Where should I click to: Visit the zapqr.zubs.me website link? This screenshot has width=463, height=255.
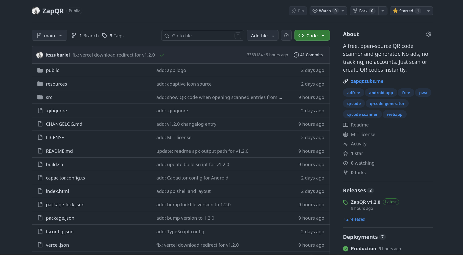[x=367, y=81]
